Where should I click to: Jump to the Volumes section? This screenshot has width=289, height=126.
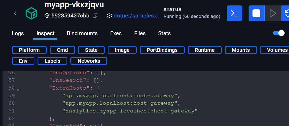point(275,50)
